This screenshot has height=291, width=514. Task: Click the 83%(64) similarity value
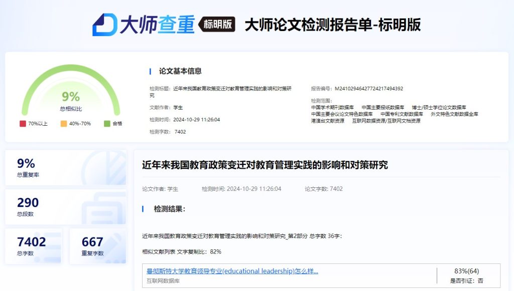466,271
